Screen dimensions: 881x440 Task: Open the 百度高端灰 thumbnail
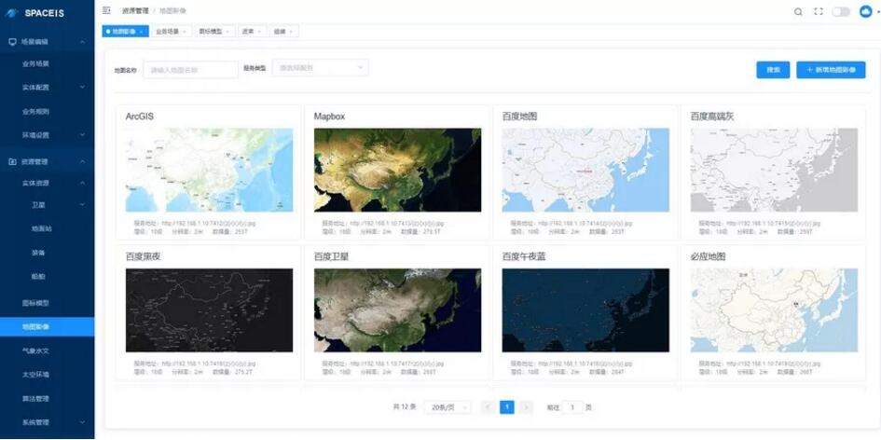point(774,170)
